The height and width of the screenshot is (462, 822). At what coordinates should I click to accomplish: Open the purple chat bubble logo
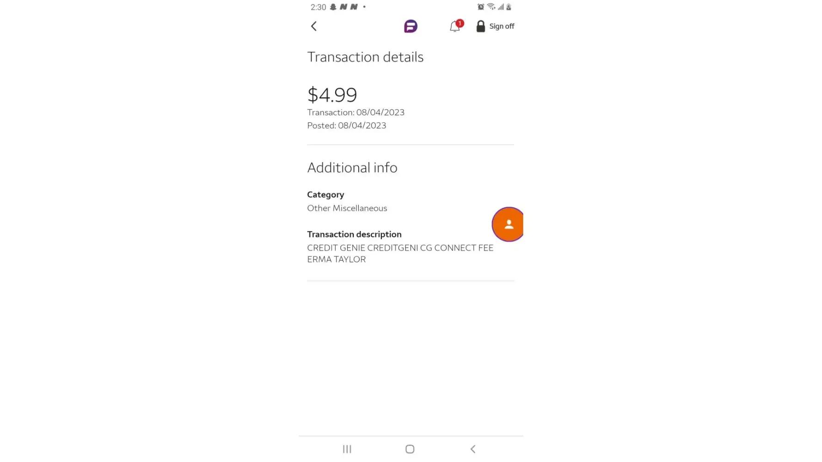pos(411,26)
